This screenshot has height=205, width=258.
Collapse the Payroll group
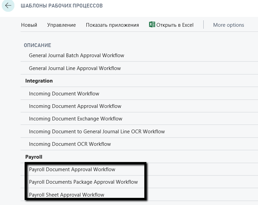point(34,157)
